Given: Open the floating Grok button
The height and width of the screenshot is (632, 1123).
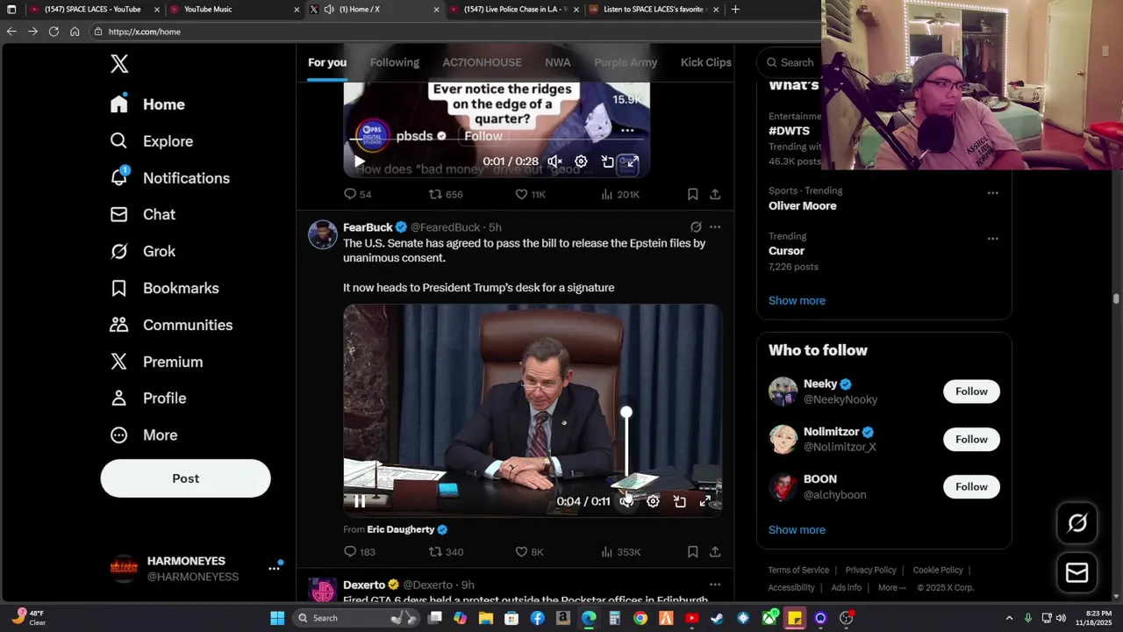Looking at the screenshot, I should [x=1077, y=523].
